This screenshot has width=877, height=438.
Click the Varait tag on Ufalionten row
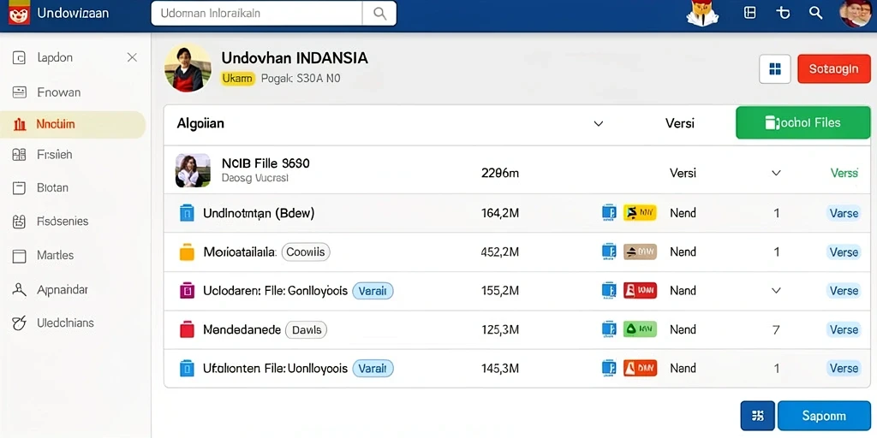point(373,368)
